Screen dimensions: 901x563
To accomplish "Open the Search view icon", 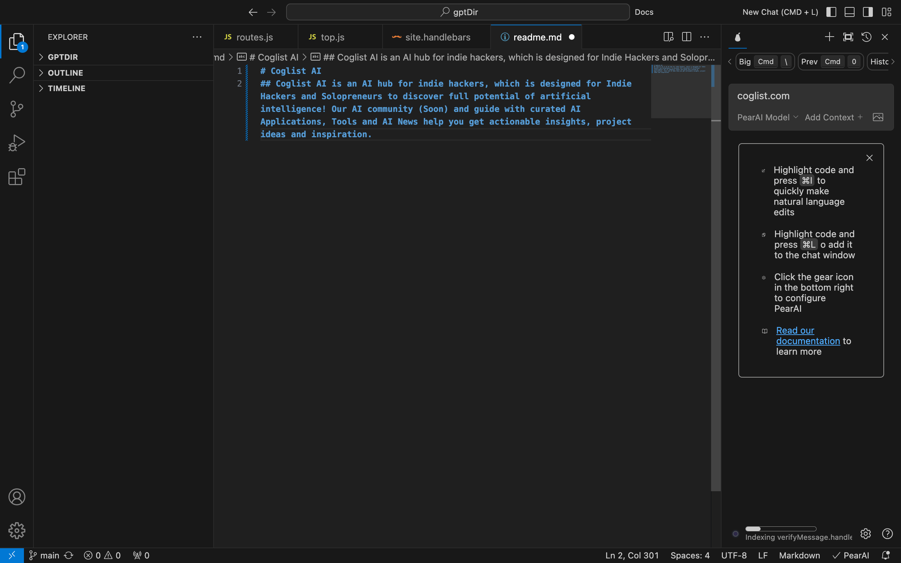I will (17, 75).
